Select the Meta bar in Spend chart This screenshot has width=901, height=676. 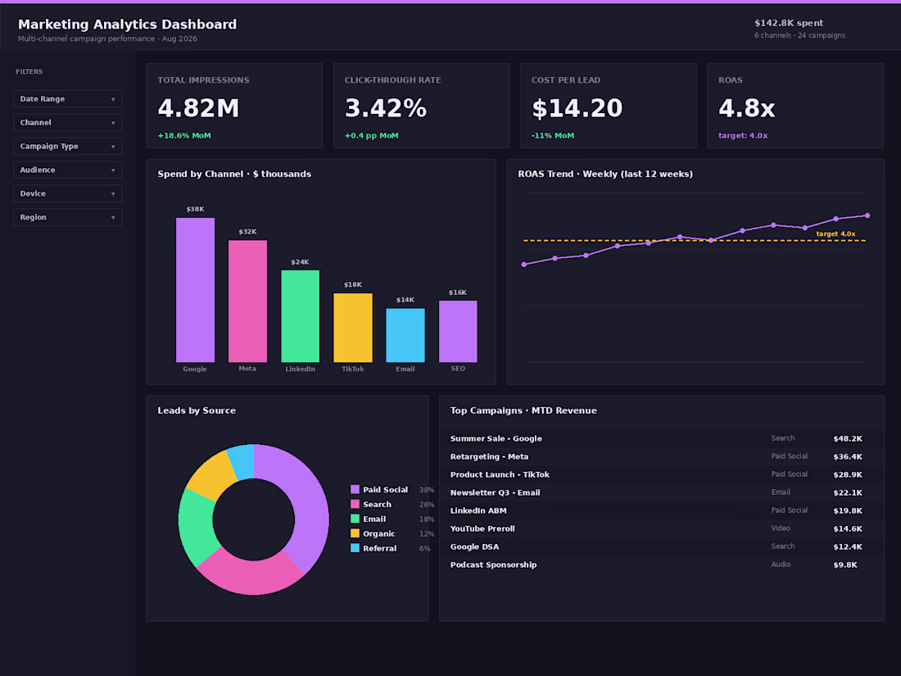(247, 302)
